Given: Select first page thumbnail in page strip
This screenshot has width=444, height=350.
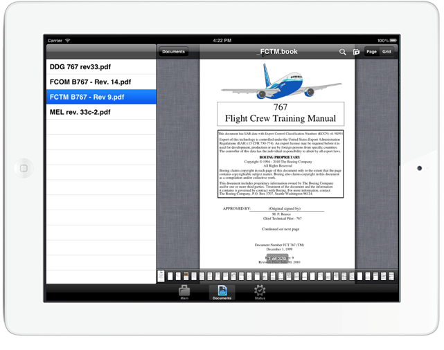Looking at the screenshot, I should coord(161,276).
